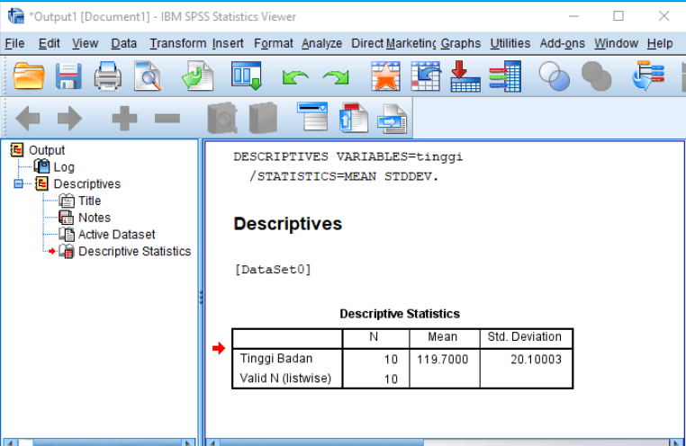Click the Go to Variable red arrow icon

coord(465,76)
